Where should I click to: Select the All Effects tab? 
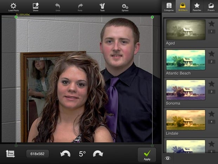coord(183,7)
